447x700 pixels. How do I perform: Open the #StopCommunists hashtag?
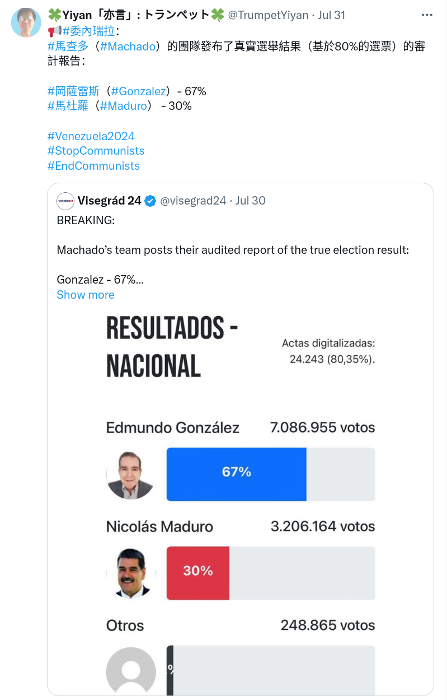point(96,151)
